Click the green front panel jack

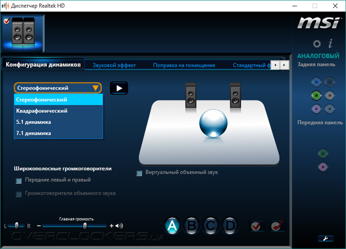(323, 154)
